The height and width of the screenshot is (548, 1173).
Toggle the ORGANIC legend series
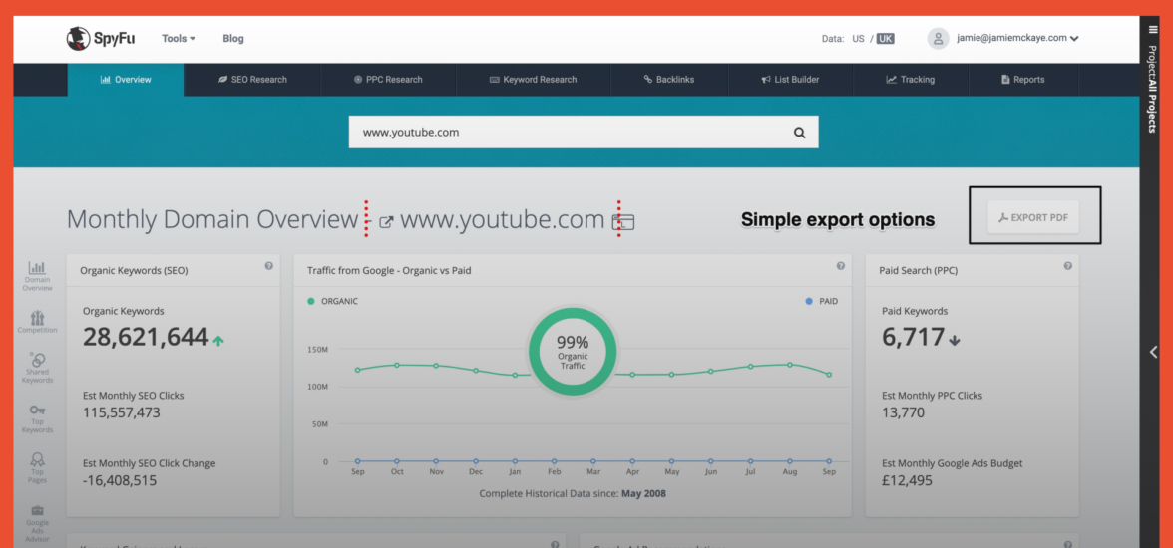333,301
